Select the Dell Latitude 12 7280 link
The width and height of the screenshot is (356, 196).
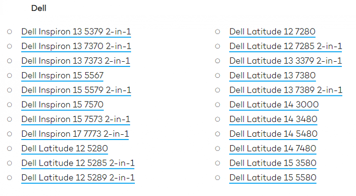pos(272,32)
